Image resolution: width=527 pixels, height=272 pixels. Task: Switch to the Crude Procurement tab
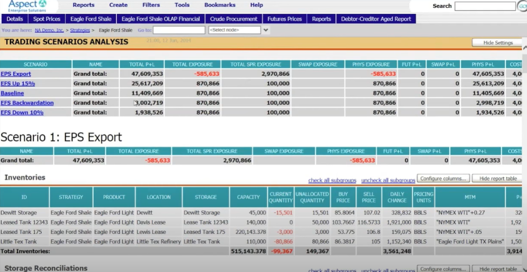coord(234,19)
